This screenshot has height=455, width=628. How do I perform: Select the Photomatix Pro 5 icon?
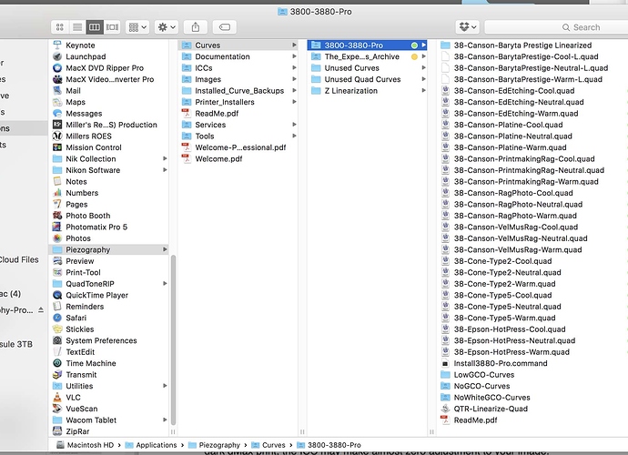click(57, 227)
